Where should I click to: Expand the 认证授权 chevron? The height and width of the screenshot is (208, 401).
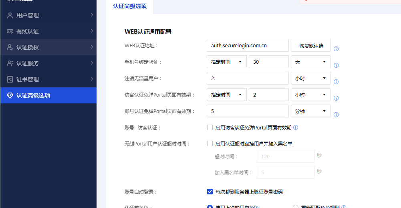click(92, 47)
